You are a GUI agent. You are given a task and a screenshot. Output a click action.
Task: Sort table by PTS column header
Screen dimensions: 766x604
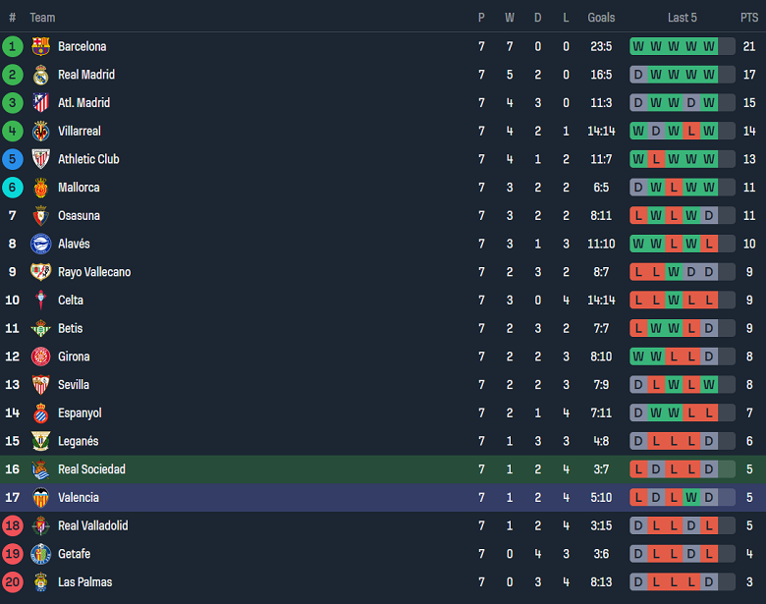[x=749, y=18]
